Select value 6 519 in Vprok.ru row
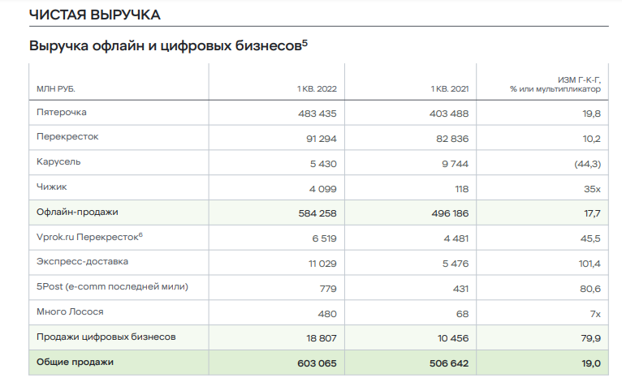Screen dimensions: 622x382 (x=325, y=238)
